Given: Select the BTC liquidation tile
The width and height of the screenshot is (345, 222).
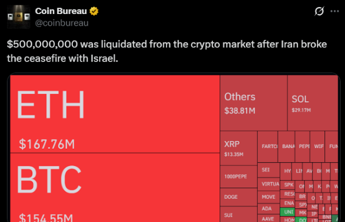Looking at the screenshot, I should click(115, 188).
